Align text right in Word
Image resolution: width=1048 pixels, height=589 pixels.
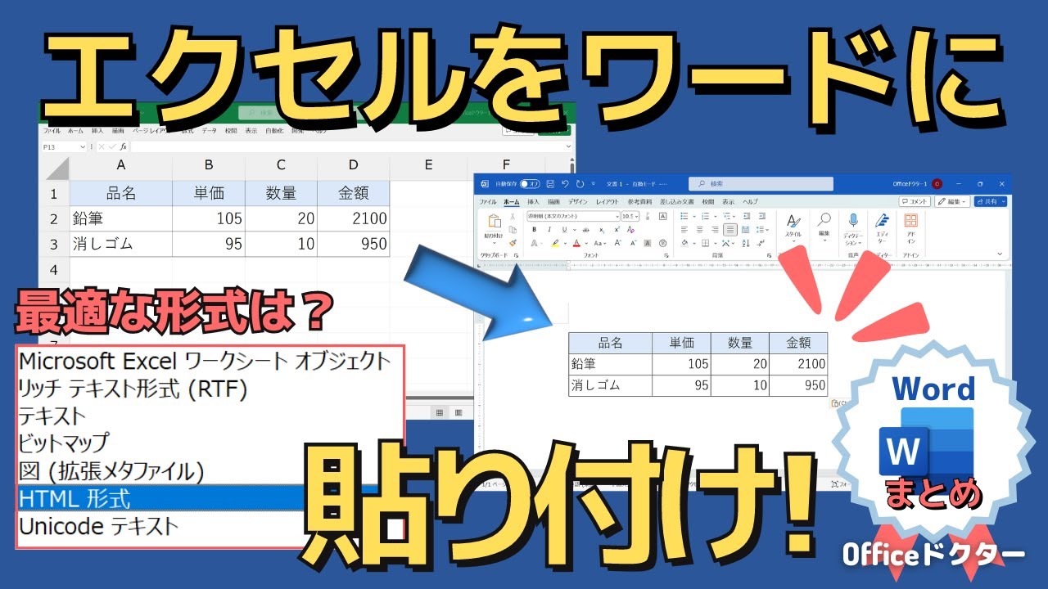(715, 229)
